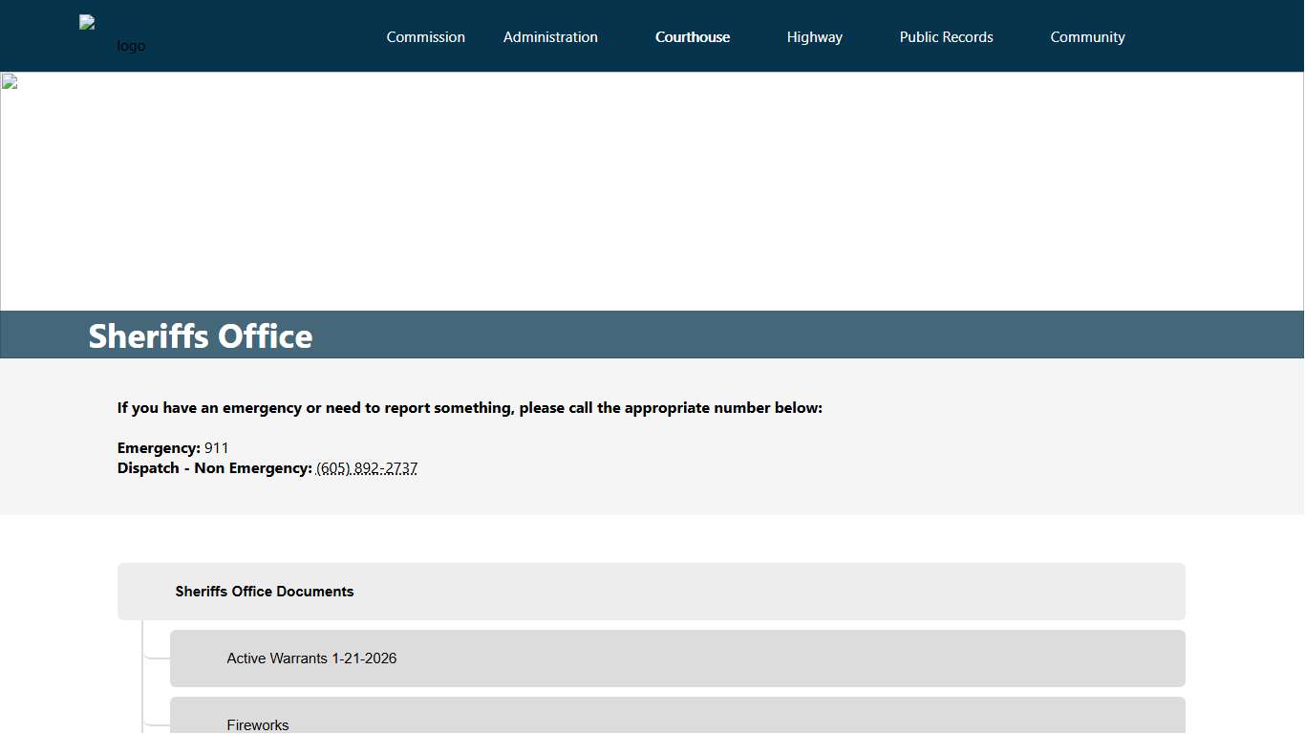Click the Emergency 911 number text
The height and width of the screenshot is (734, 1305).
click(x=217, y=448)
